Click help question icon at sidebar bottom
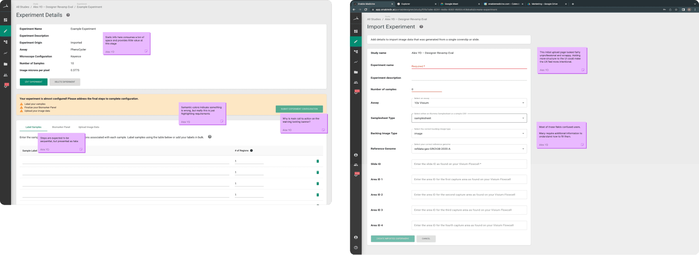 [356, 248]
